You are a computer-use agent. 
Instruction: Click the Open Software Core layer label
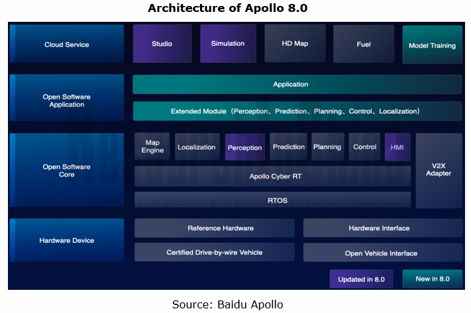66,170
